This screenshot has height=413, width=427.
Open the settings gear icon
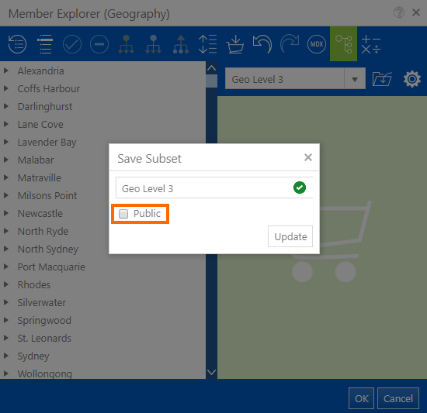coord(412,79)
